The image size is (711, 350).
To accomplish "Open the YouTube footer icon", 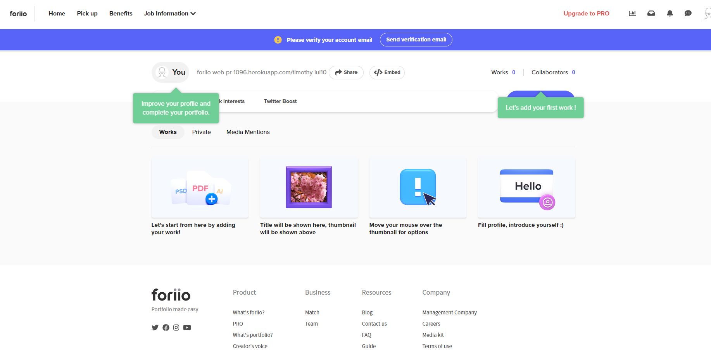I will pos(187,328).
